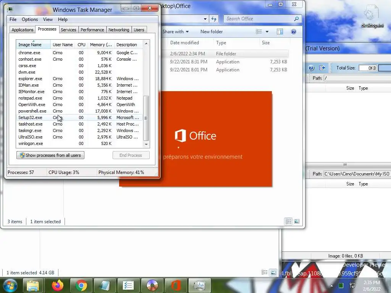Viewport: 391px width, 293px height.
Task: Select the IDMan.exe process
Action: pyautogui.click(x=79, y=85)
